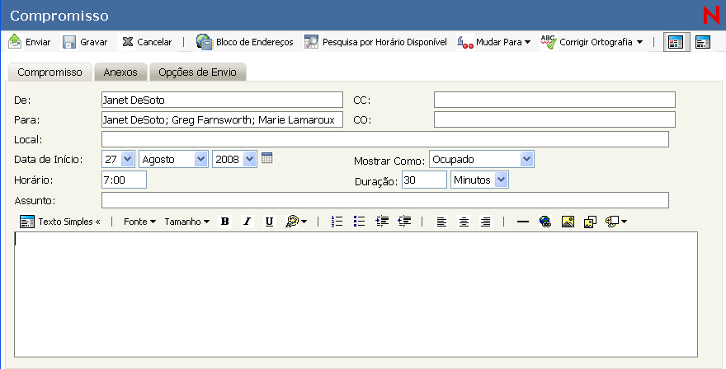Click the Novell N logo

tap(710, 16)
